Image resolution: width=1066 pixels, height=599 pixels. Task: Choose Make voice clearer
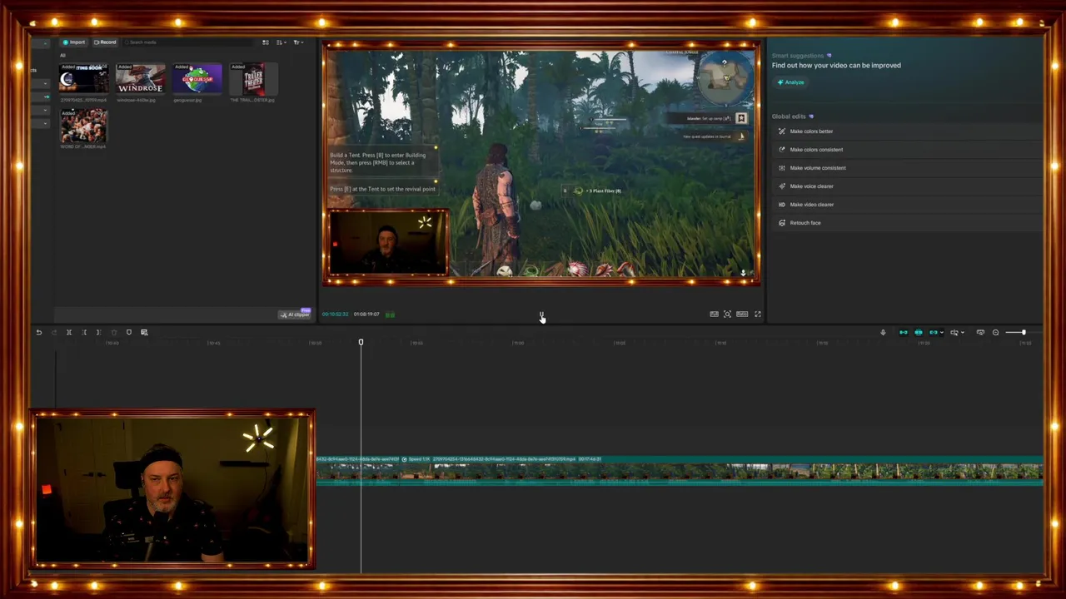(x=905, y=186)
